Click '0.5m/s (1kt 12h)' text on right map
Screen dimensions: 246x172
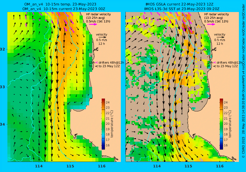click(216, 21)
